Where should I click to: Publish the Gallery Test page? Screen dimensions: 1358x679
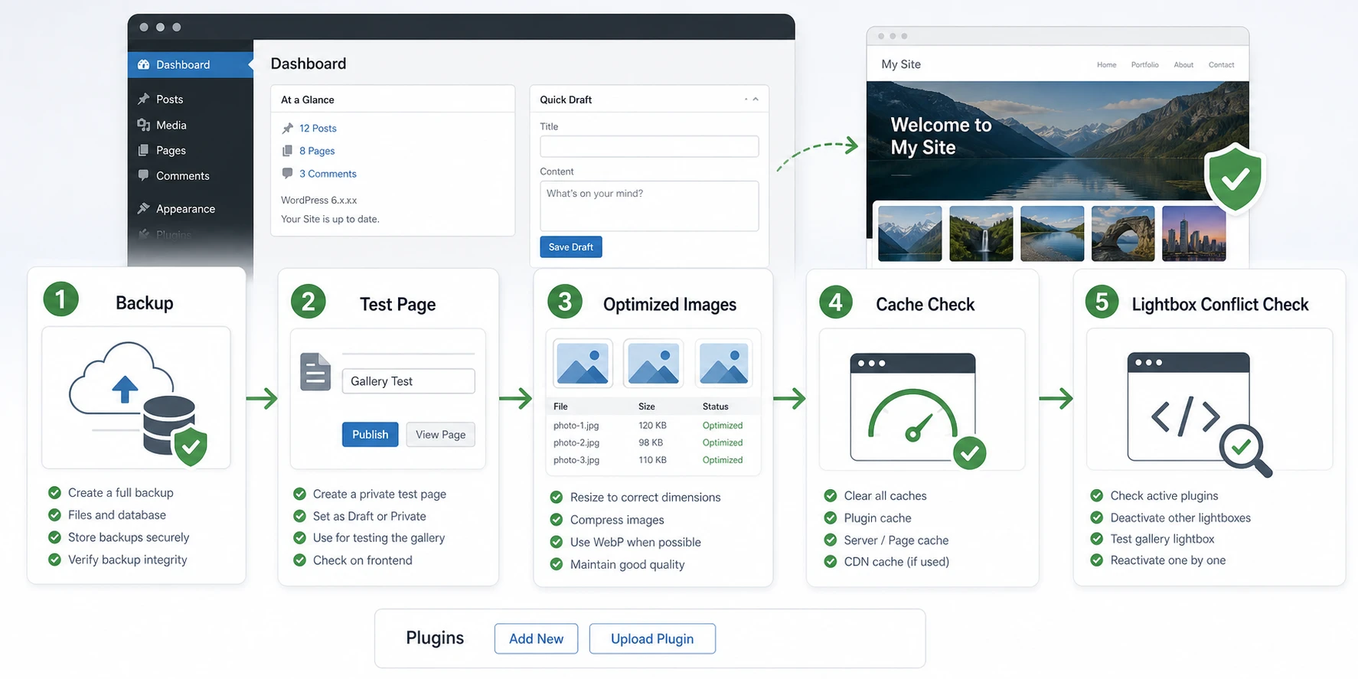[370, 434]
